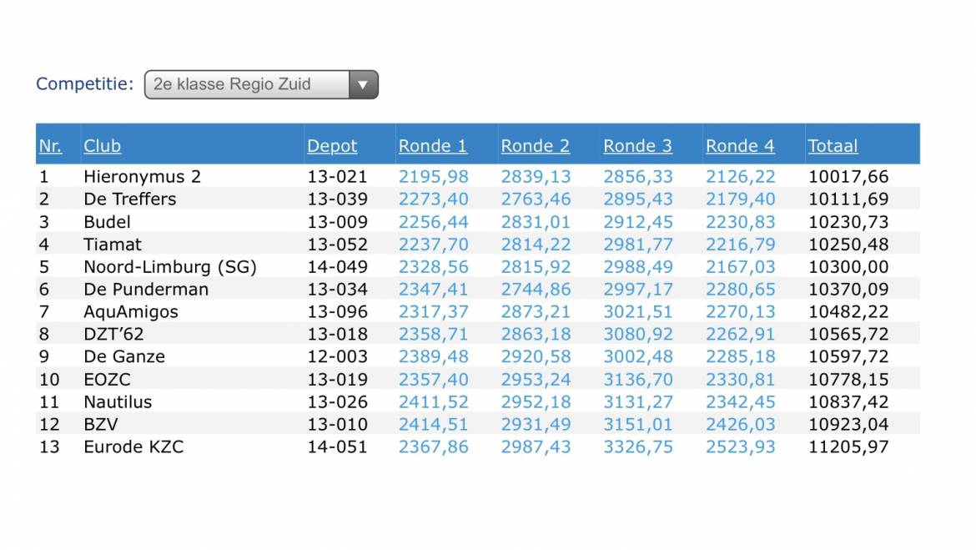Open De Punderman Ronde 2 score 2744,86
Screen dimensions: 976x550
536,290
